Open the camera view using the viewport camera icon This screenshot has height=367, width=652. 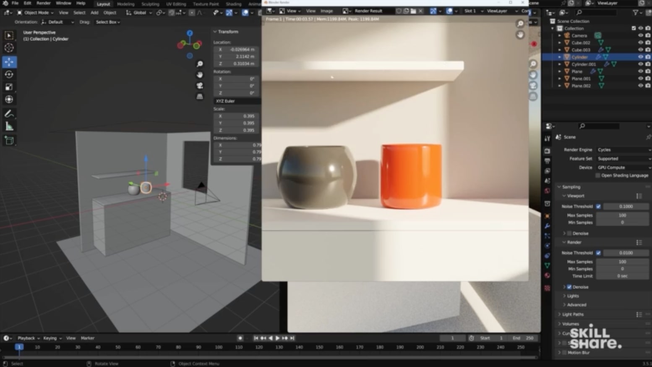coord(200,86)
